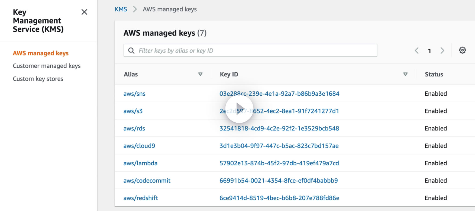Open table preferences gear icon

click(462, 50)
